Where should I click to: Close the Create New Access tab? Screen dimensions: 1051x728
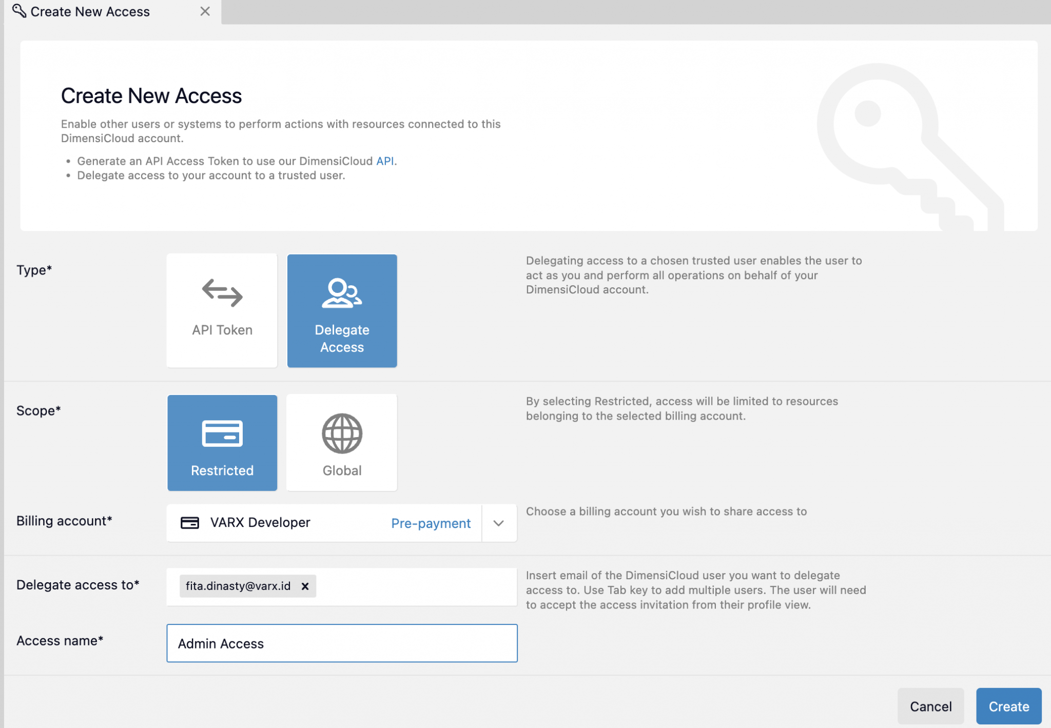coord(205,11)
